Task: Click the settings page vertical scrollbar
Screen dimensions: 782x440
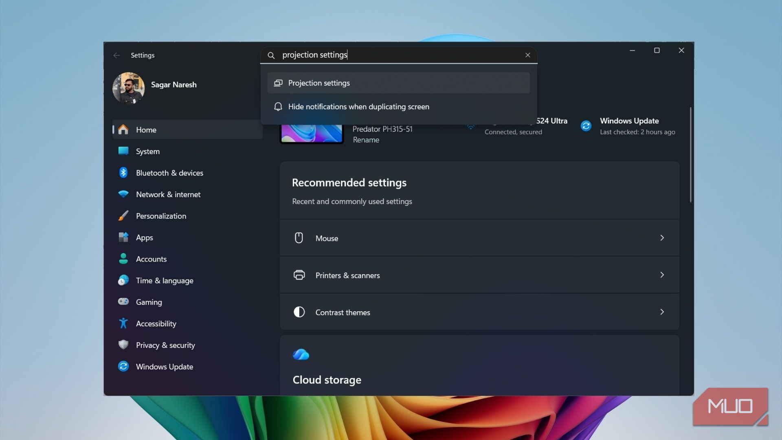Action: [x=690, y=155]
